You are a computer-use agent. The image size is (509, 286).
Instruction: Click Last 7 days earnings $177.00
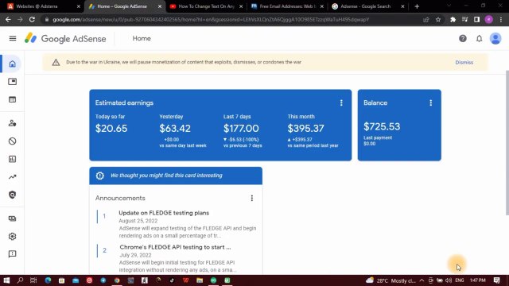241,129
